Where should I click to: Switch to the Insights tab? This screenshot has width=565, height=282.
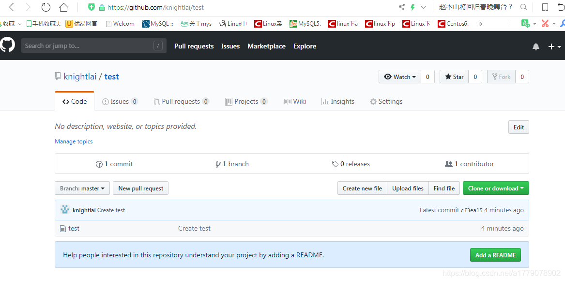(x=338, y=101)
